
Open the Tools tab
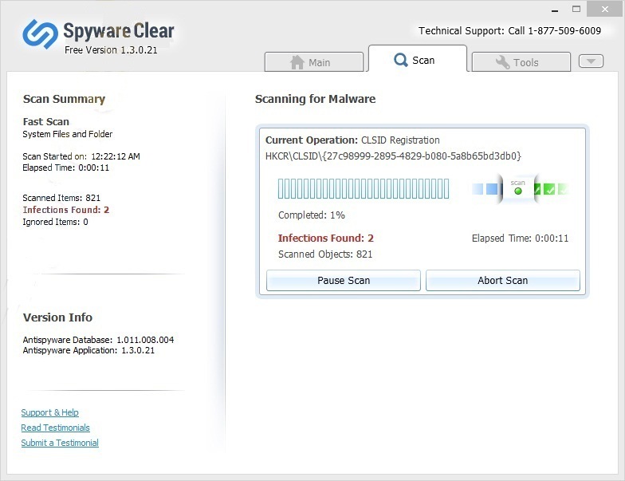[x=521, y=62]
